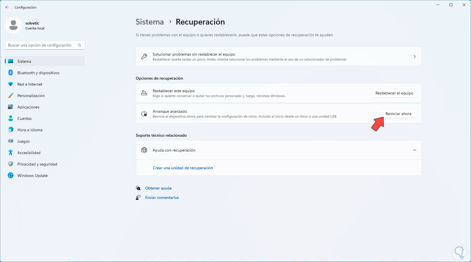
Task: Click the Ayuda con recuperación heading text
Action: (174, 150)
